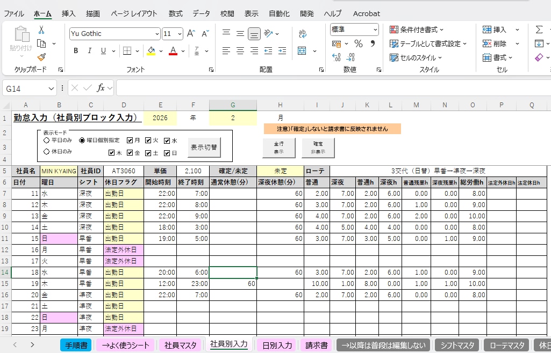Apply cell borders icon
The image size is (551, 353).
(127, 51)
